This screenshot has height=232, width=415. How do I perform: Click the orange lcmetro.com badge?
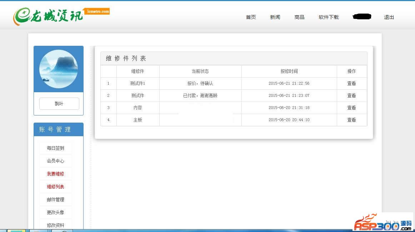[x=96, y=11]
